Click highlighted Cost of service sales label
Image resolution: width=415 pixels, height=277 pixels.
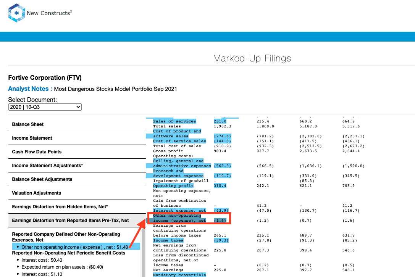(179, 141)
